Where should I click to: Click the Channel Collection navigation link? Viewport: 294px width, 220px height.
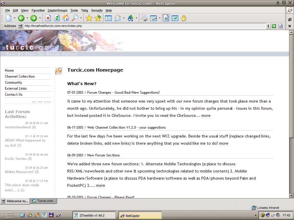(20, 76)
